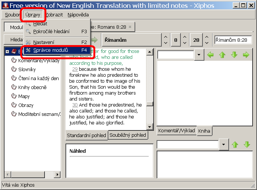Click green right arrow in commentary pane
The width and height of the screenshot is (257, 190).
[246, 55]
